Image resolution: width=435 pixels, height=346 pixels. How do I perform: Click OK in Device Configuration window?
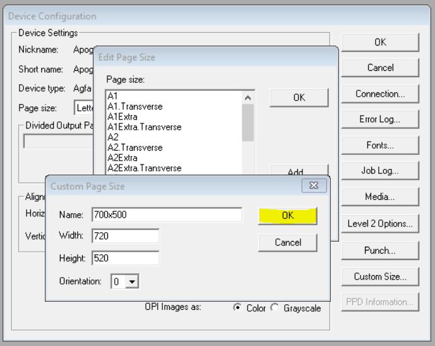tap(380, 42)
